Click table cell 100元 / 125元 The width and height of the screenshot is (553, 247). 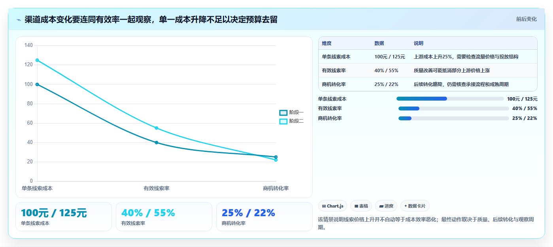coord(390,57)
